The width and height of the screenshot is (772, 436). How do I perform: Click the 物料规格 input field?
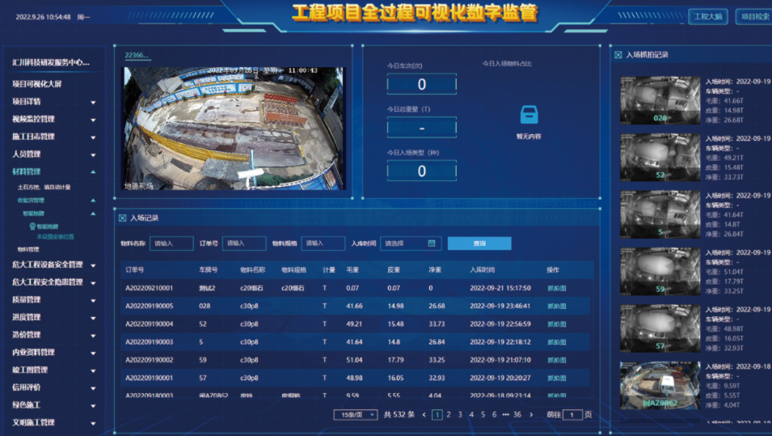pyautogui.click(x=323, y=243)
